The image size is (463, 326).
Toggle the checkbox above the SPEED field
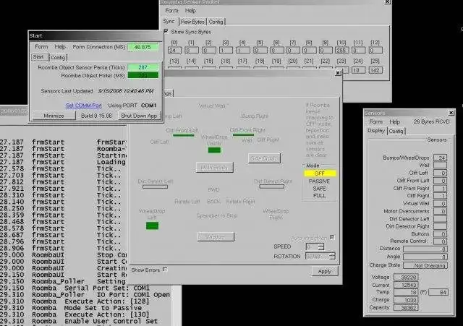tap(332, 237)
